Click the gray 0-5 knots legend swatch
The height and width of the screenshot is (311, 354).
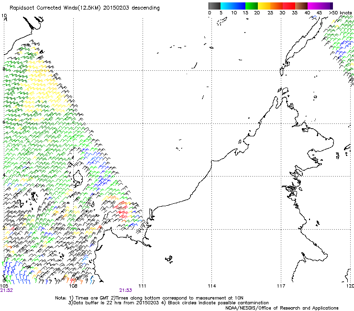pos(214,6)
